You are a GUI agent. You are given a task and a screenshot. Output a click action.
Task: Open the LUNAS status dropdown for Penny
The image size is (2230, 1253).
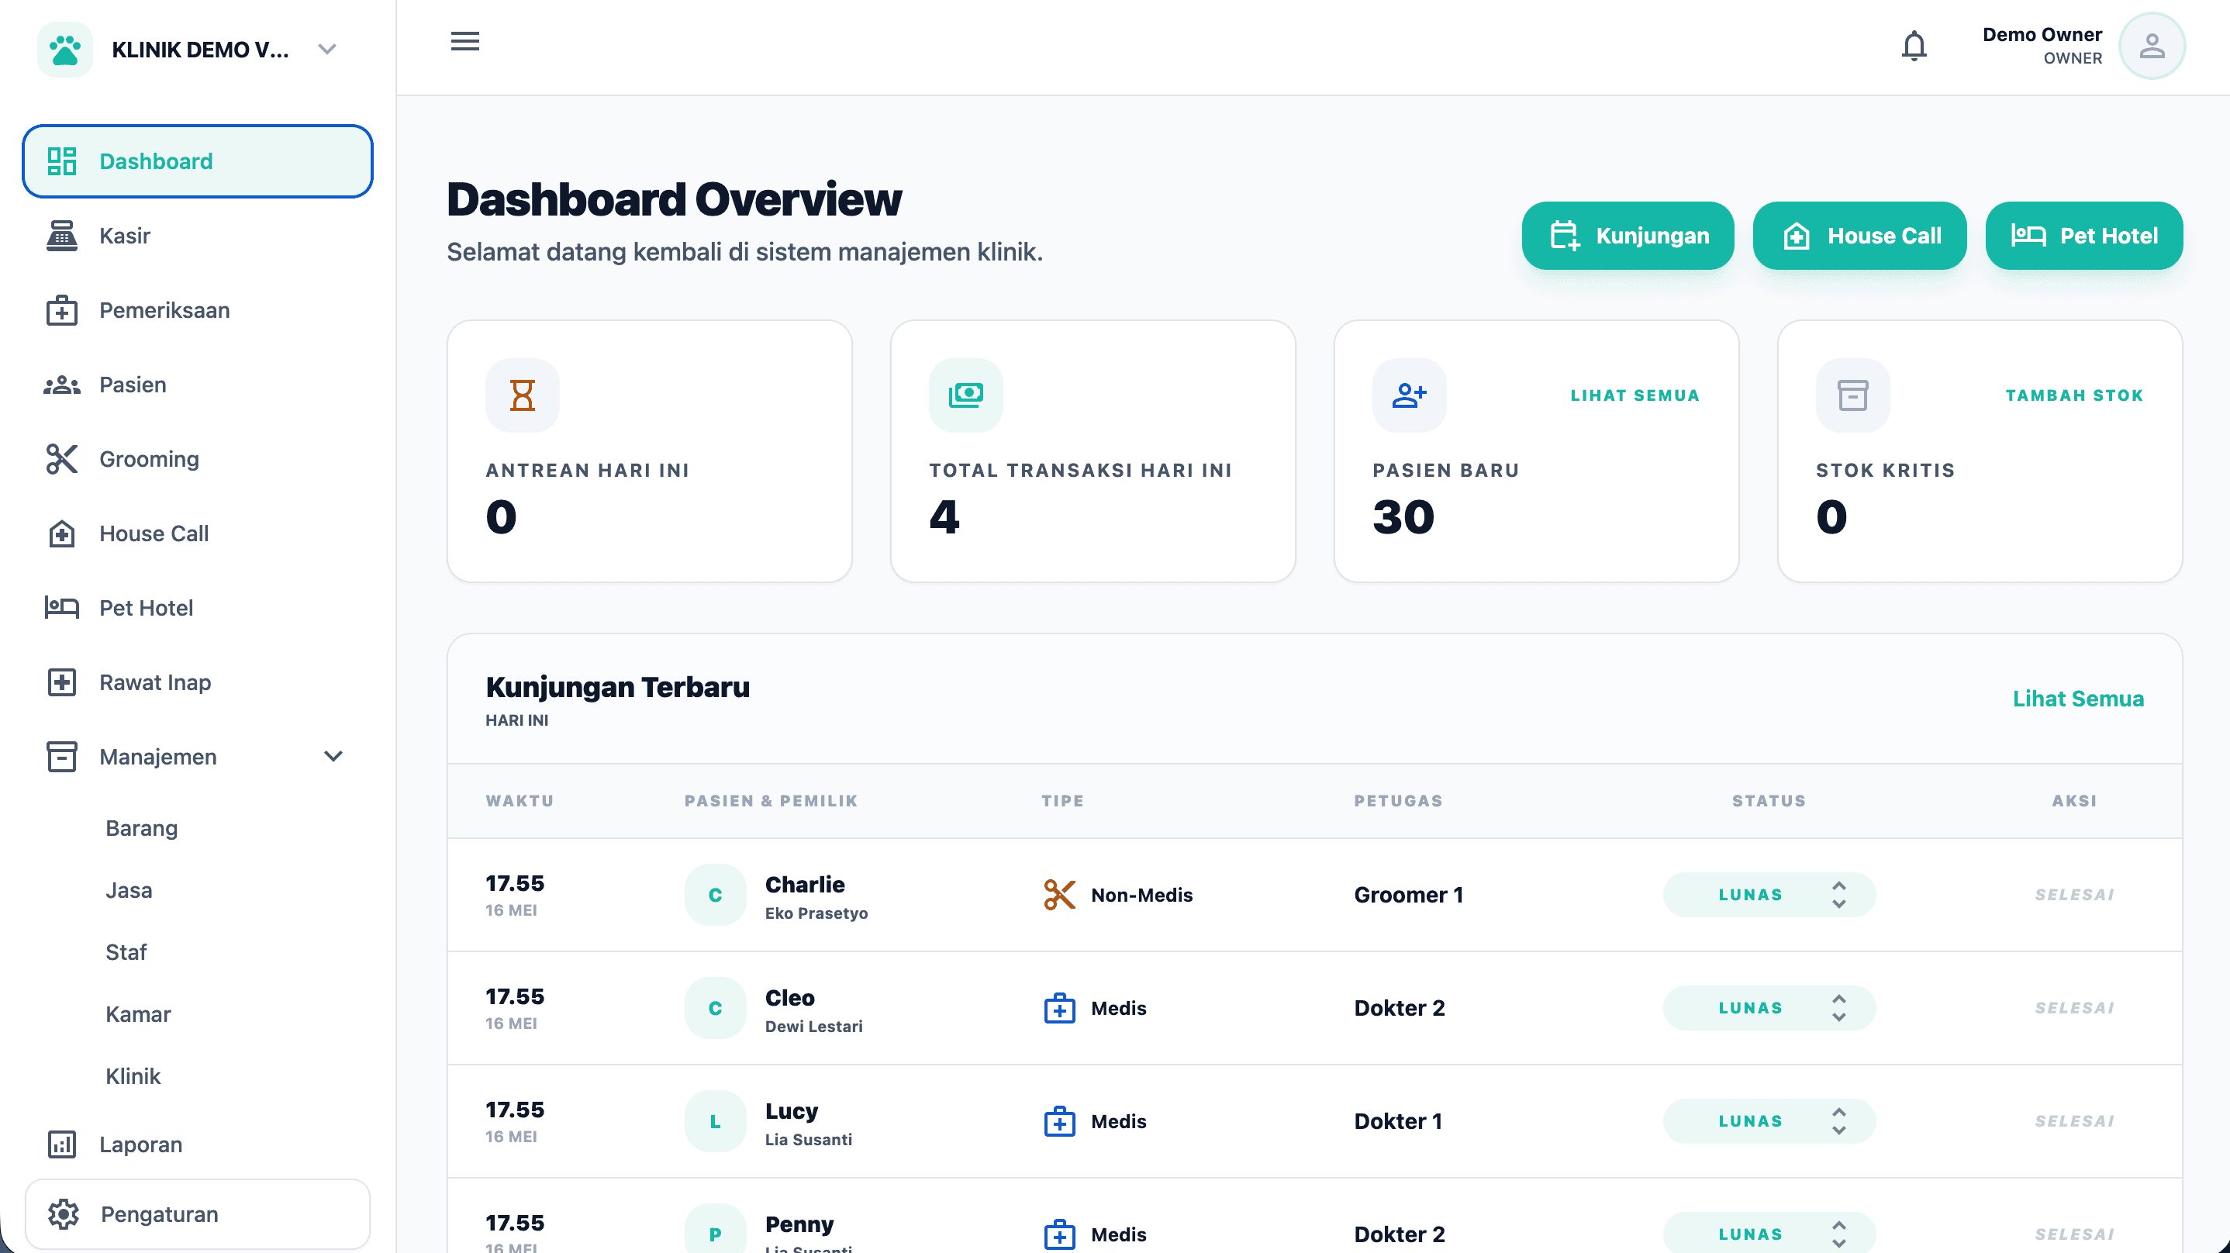click(1769, 1233)
